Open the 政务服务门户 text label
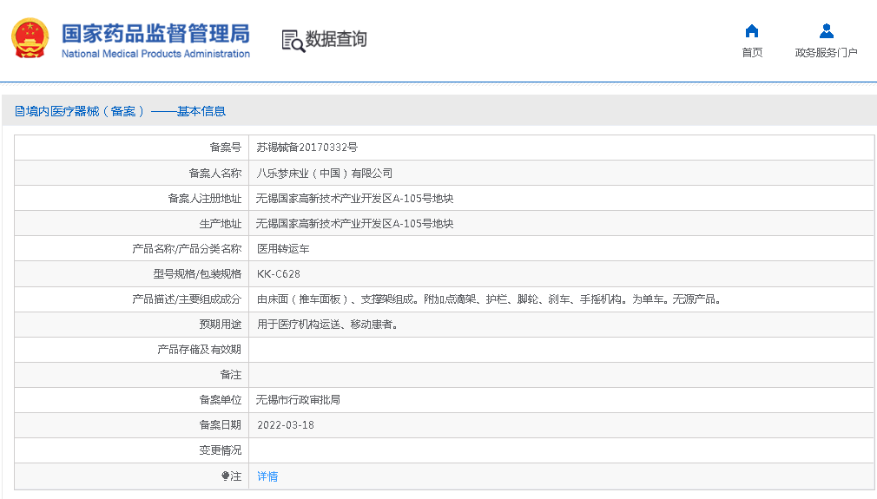This screenshot has width=877, height=499. pos(826,53)
